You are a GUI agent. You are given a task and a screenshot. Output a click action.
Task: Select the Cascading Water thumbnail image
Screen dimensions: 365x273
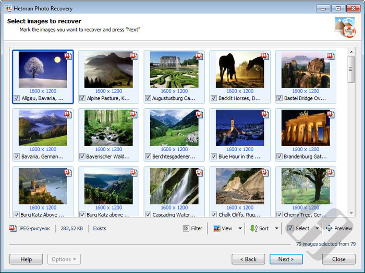[x=174, y=186]
